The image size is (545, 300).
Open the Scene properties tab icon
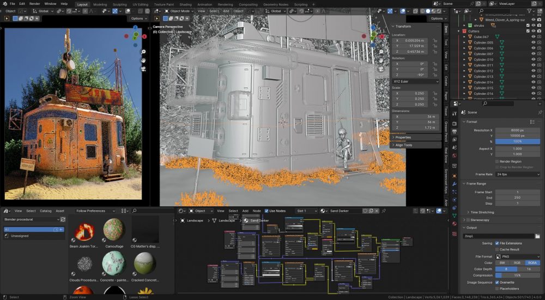[x=455, y=148]
